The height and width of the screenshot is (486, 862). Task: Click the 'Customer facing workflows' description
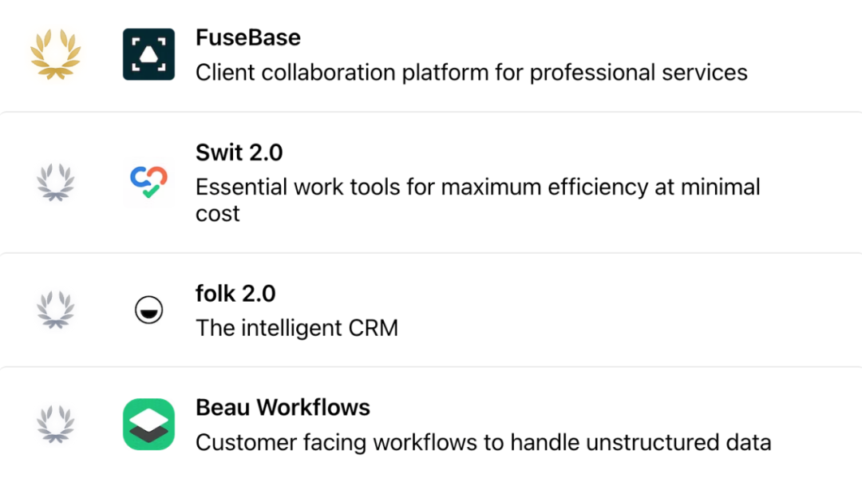483,443
